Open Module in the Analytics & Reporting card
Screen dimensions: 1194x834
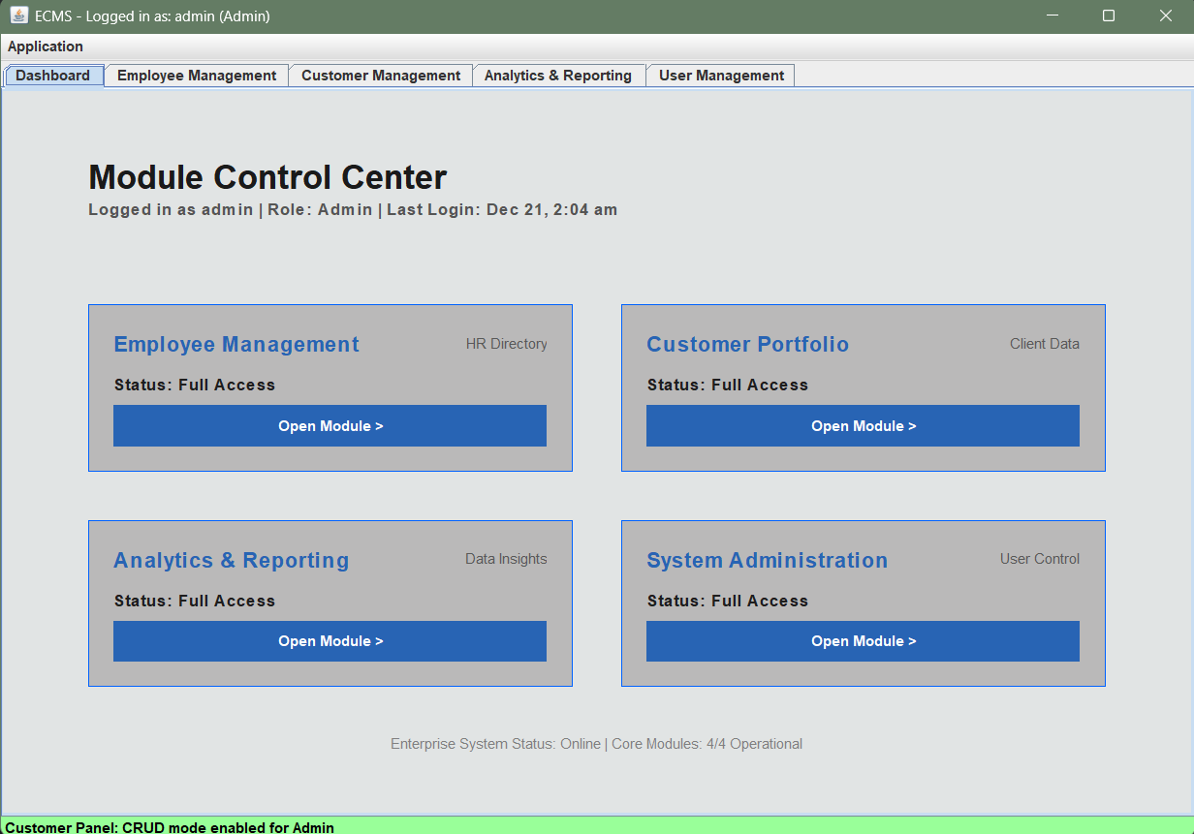pyautogui.click(x=330, y=641)
